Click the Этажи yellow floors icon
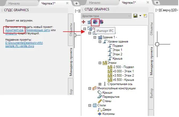This screenshot has width=179, height=117. click(x=105, y=63)
